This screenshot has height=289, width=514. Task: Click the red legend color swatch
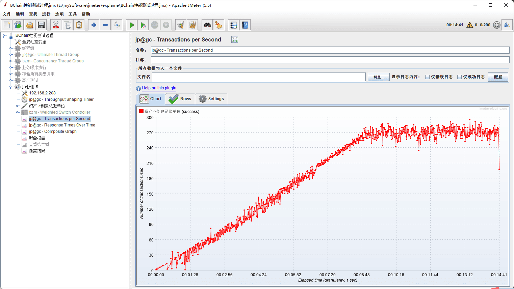coord(141,111)
